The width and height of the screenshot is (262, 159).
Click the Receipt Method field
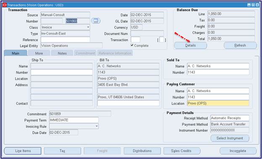(x=230, y=118)
